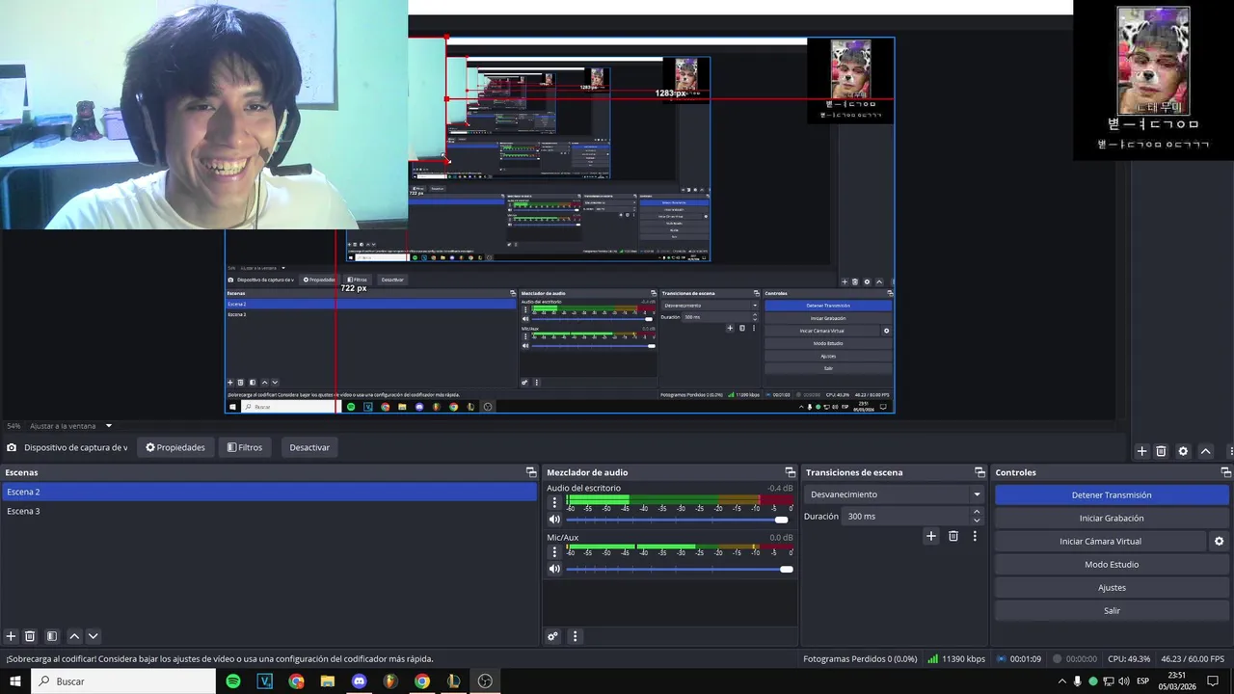Open Discord from the taskbar
Viewport: 1234px width, 694px height.
360,681
